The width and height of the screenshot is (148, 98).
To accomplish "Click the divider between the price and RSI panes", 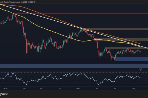I will coord(74,71).
